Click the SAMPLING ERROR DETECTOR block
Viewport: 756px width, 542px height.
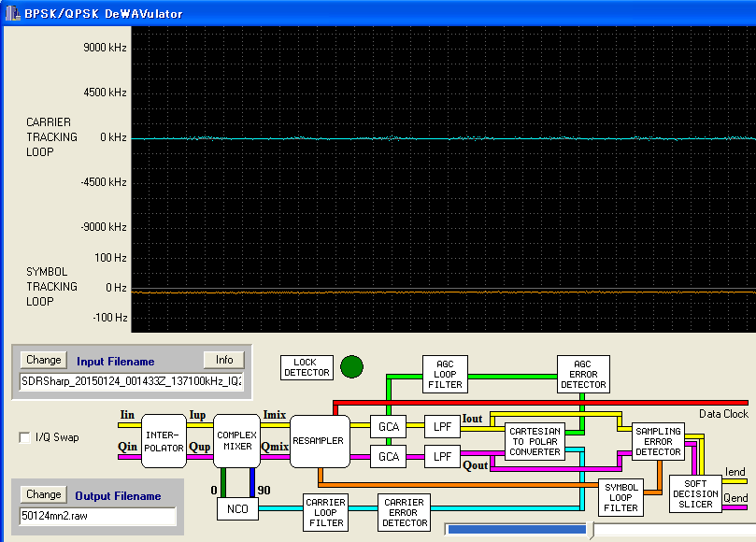click(x=658, y=441)
